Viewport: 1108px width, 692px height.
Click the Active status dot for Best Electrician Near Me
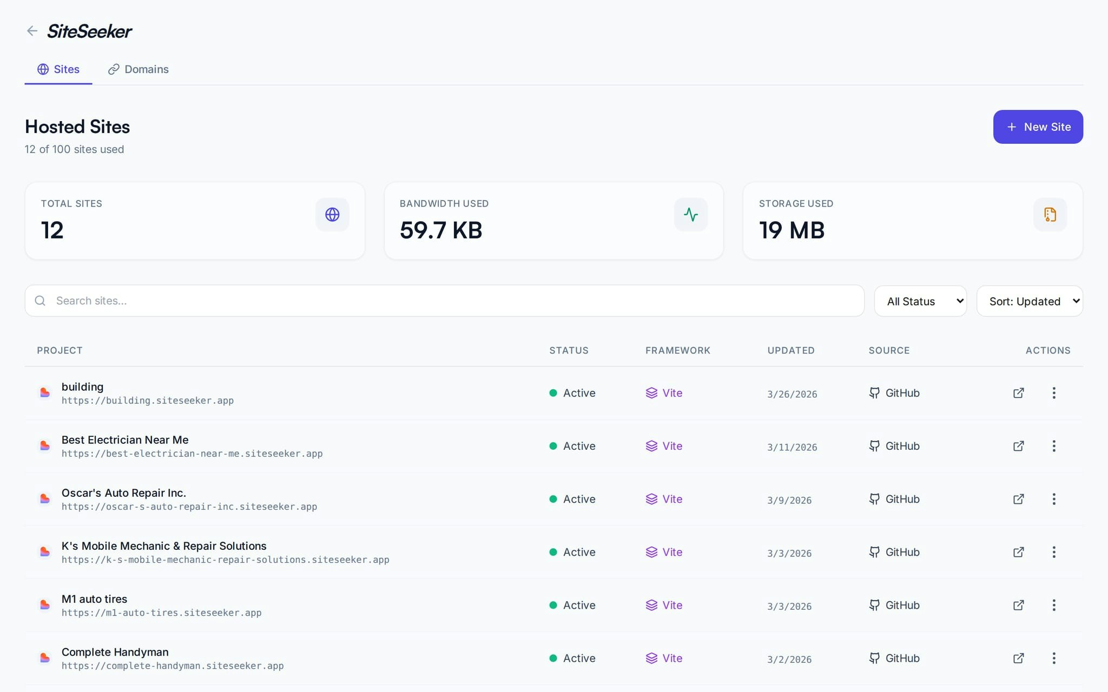553,445
